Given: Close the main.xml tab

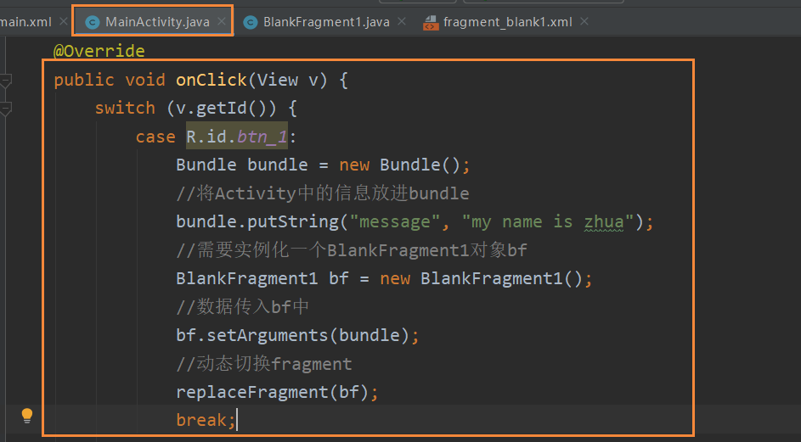Looking at the screenshot, I should 64,21.
